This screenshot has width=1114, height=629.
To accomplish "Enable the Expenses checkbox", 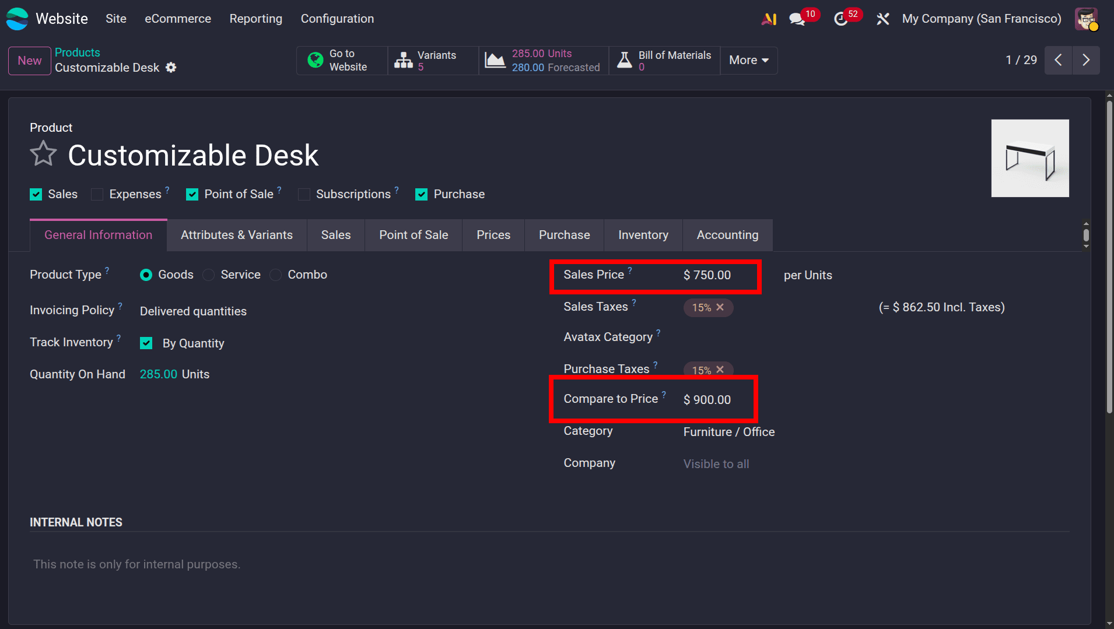I will (x=97, y=195).
